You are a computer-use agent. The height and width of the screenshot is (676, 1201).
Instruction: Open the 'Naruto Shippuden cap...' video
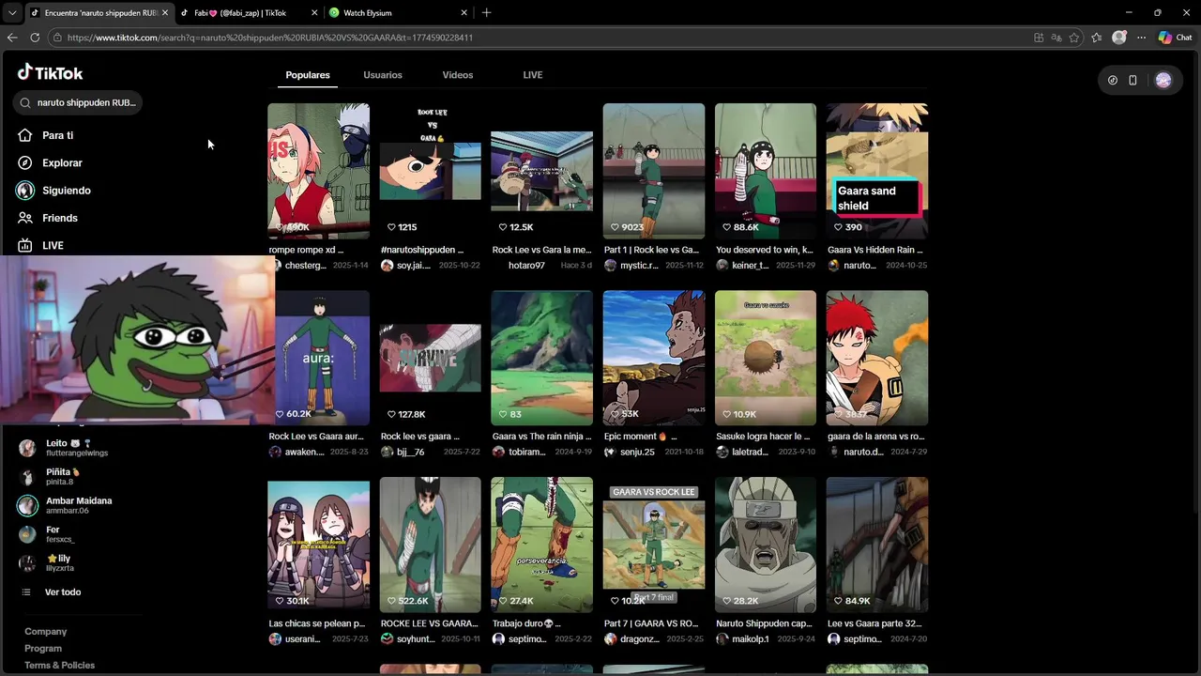point(766,545)
